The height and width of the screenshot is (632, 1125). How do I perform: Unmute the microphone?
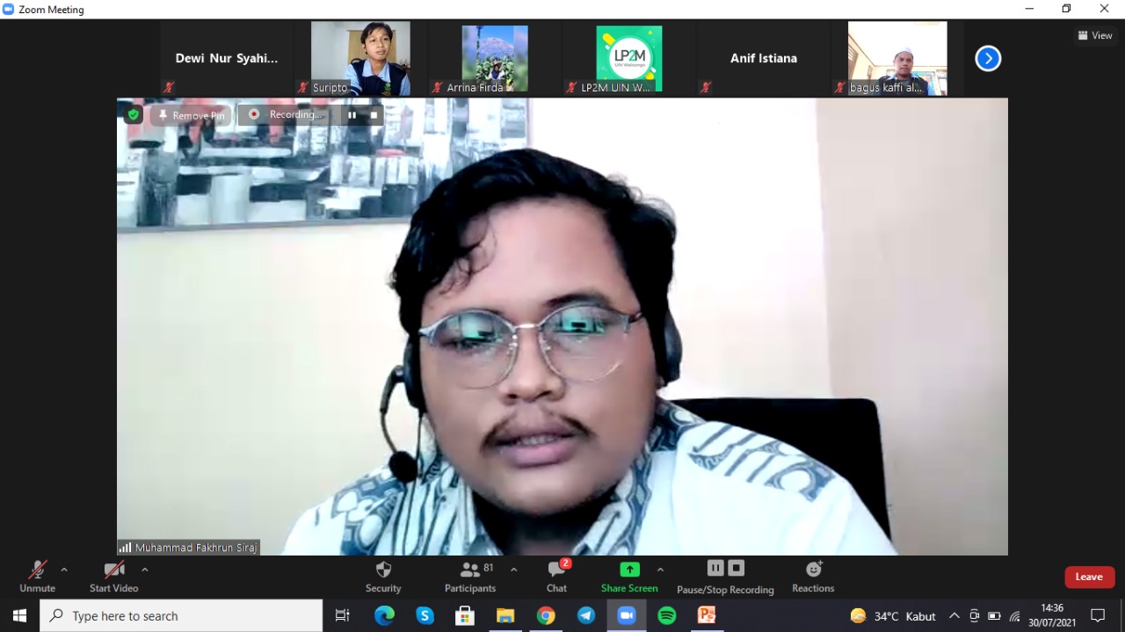tap(37, 577)
